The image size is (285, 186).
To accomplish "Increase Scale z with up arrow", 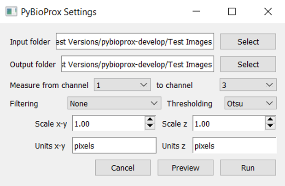I will pyautogui.click(x=271, y=120).
